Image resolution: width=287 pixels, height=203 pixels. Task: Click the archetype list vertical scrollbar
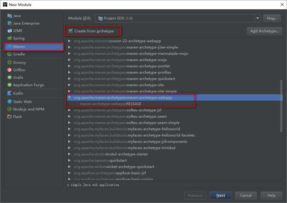coord(281,106)
